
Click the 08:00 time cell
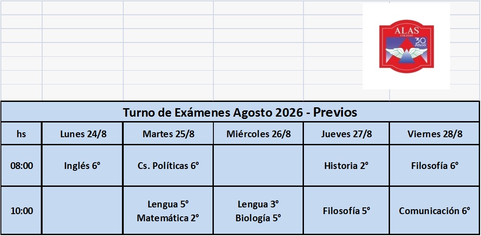coord(21,166)
